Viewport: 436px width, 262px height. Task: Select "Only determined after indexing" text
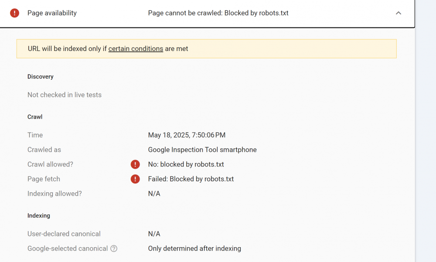tap(194, 248)
